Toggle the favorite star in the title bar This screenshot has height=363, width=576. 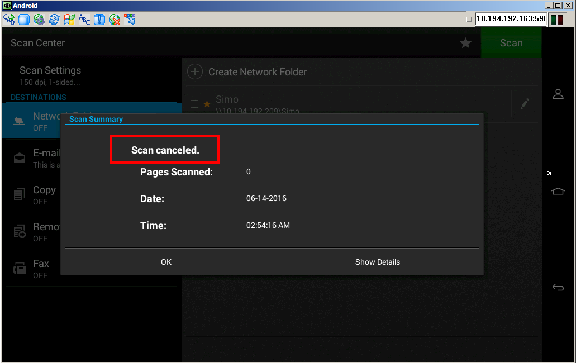click(x=465, y=42)
